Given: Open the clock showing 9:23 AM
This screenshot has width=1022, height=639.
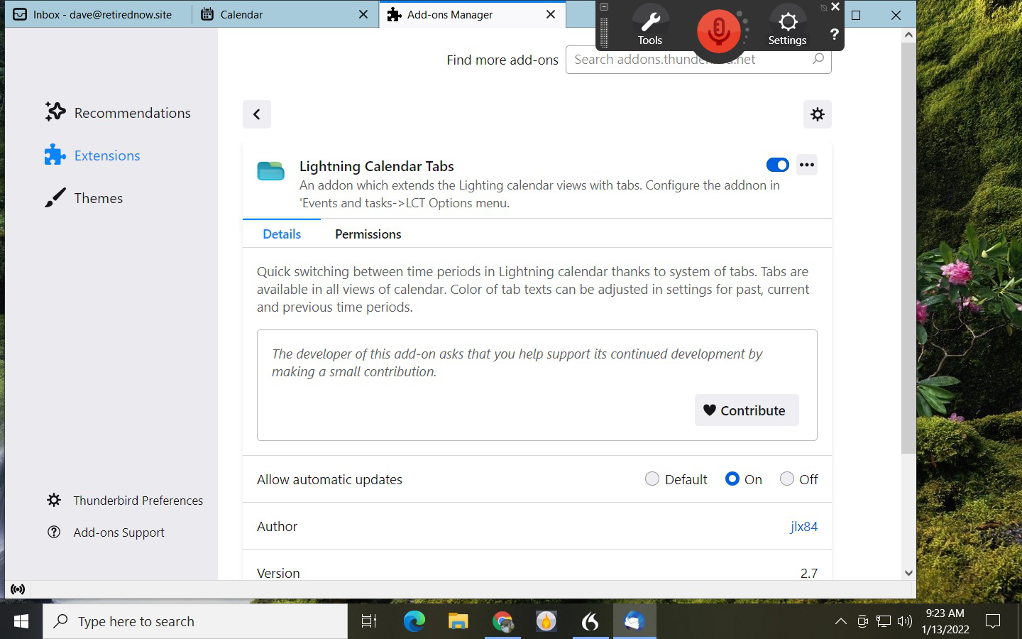Looking at the screenshot, I should (945, 621).
